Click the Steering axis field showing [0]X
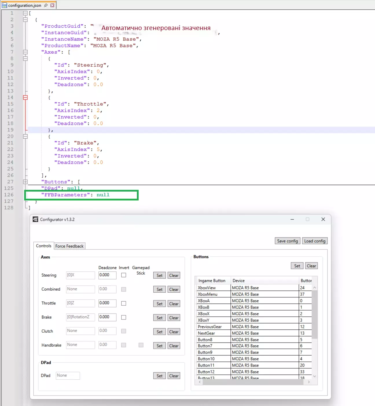The width and height of the screenshot is (375, 406). [80, 275]
